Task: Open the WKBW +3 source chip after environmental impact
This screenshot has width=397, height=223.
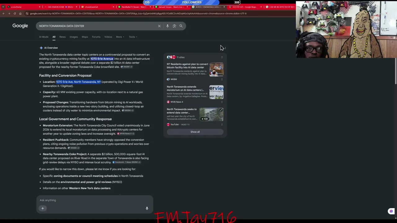Action: (128, 111)
